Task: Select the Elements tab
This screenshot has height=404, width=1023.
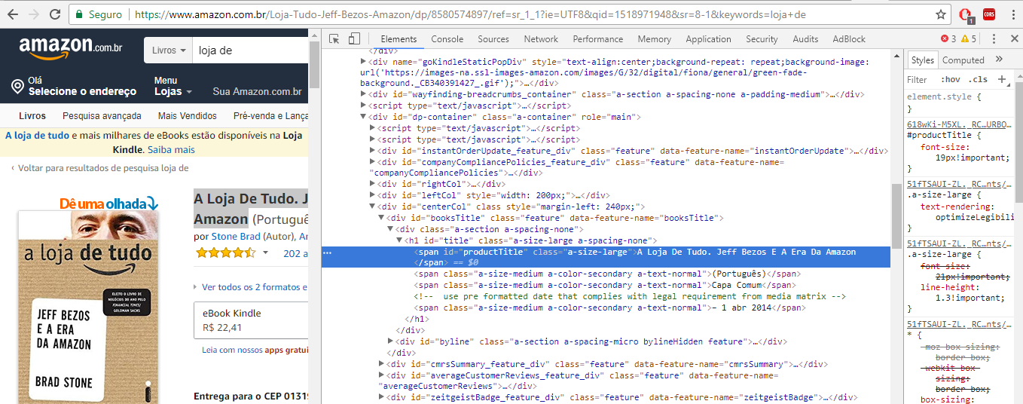Action: [x=399, y=39]
